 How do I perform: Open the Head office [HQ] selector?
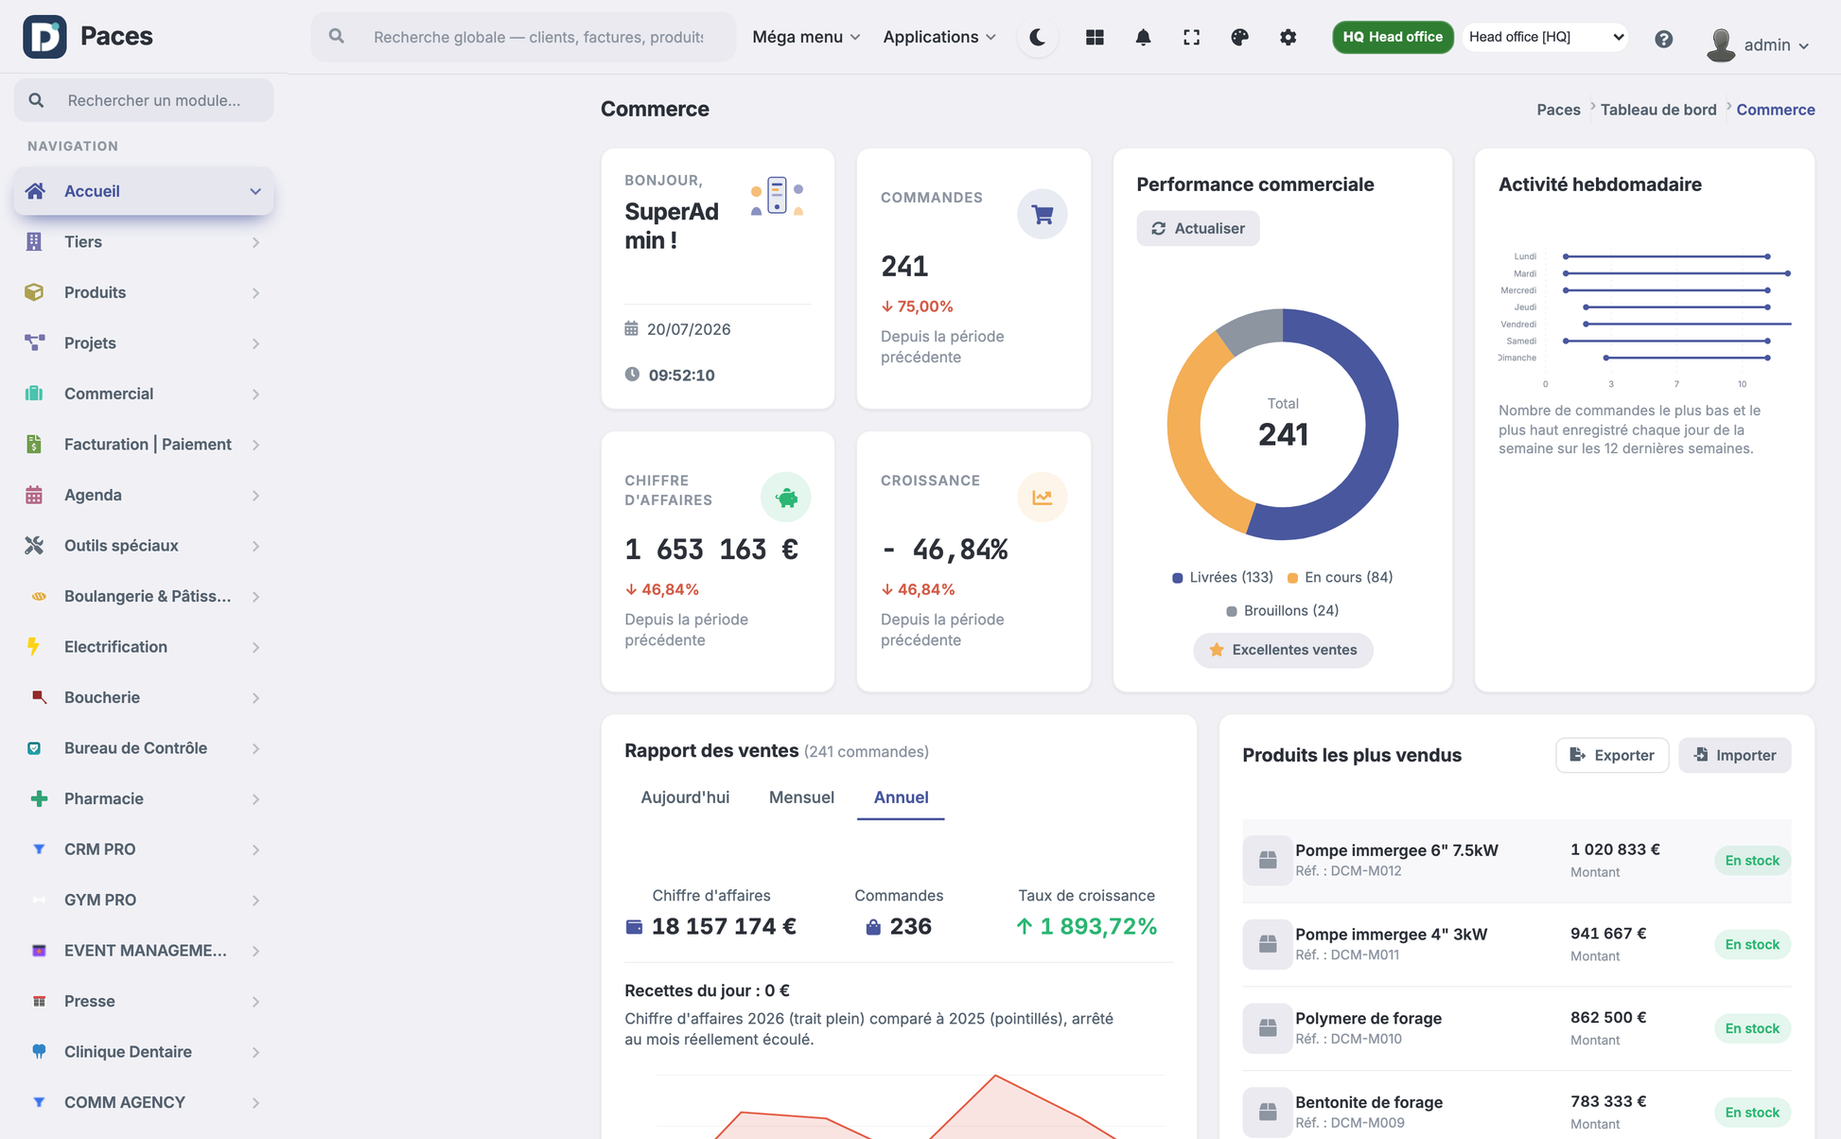(1545, 37)
